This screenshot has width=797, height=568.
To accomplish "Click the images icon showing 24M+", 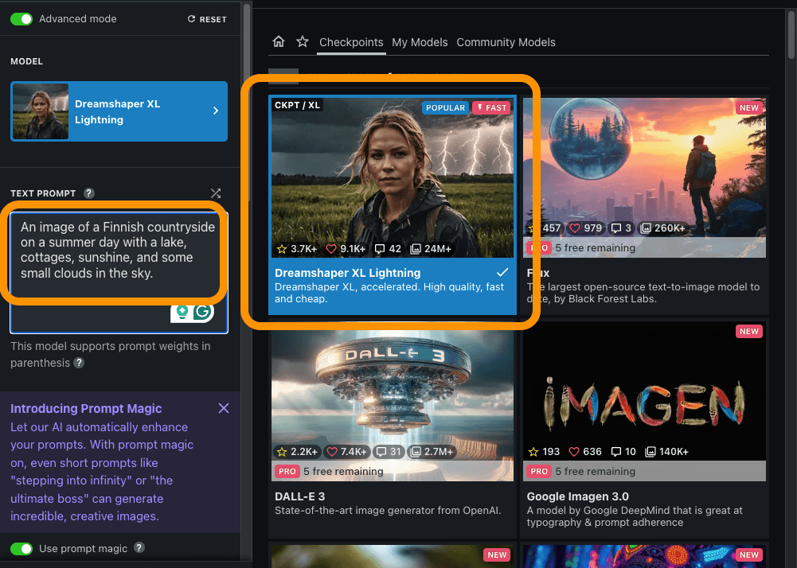I will (416, 249).
